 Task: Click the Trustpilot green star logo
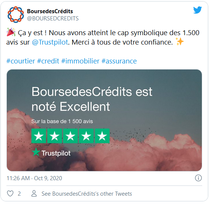36,152
